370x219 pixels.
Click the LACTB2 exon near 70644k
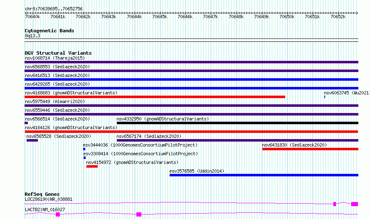click(139, 214)
